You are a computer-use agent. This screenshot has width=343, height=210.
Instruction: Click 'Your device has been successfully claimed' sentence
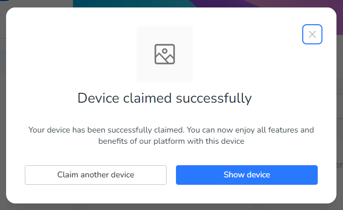click(107, 130)
